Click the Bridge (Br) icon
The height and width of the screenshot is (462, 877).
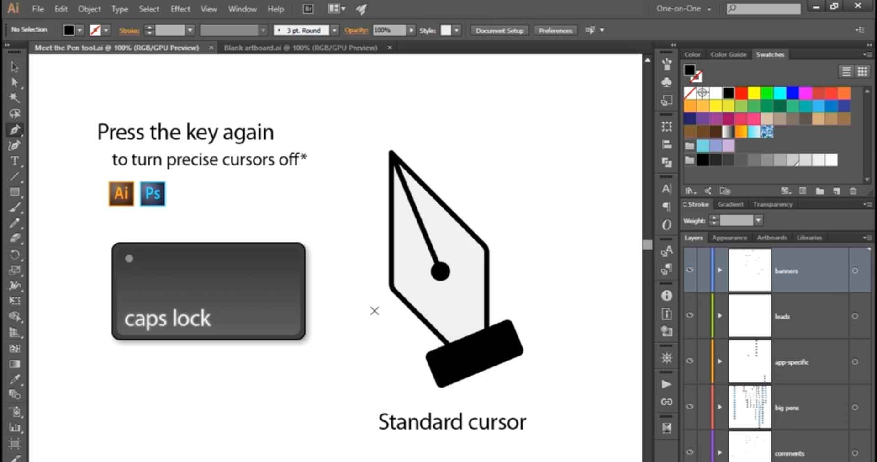[308, 9]
